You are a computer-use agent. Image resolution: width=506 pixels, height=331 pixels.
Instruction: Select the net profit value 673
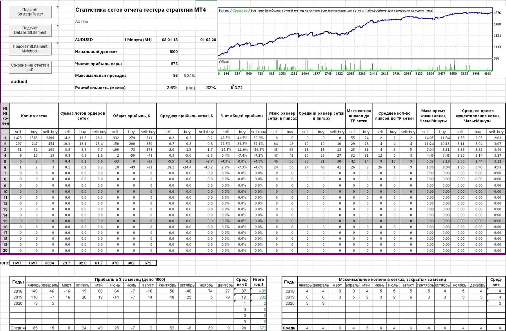174,63
